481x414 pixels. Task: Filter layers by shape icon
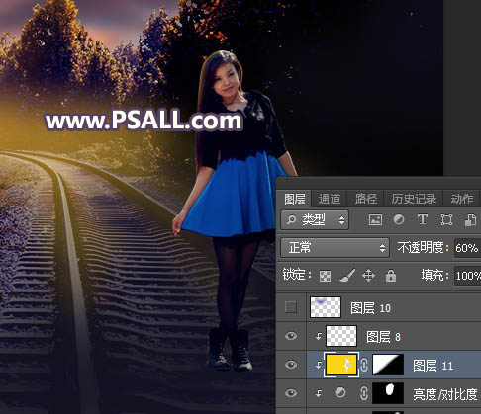[x=446, y=219]
